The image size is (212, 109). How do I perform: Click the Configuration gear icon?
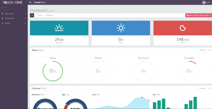[x=2, y=18]
